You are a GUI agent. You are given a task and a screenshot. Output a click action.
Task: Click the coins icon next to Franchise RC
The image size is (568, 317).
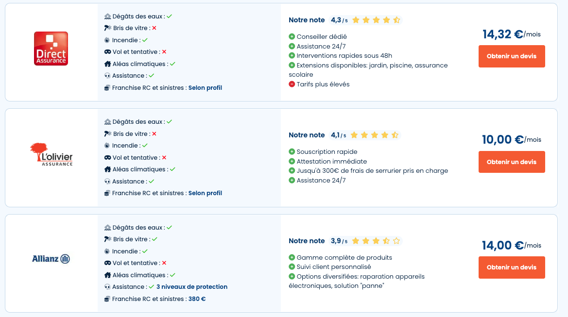(x=107, y=87)
